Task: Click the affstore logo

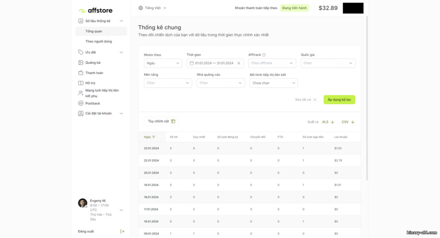Action: (96, 11)
